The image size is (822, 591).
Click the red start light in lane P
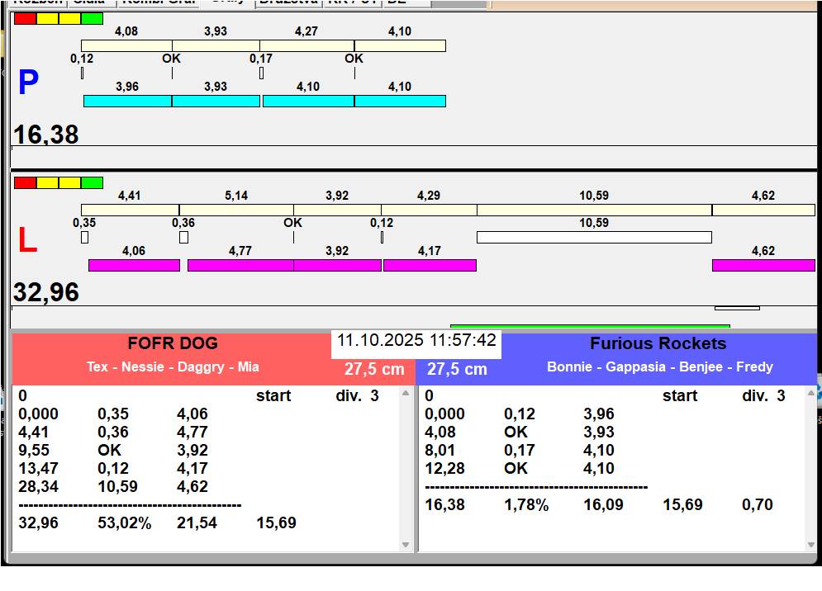coord(25,18)
